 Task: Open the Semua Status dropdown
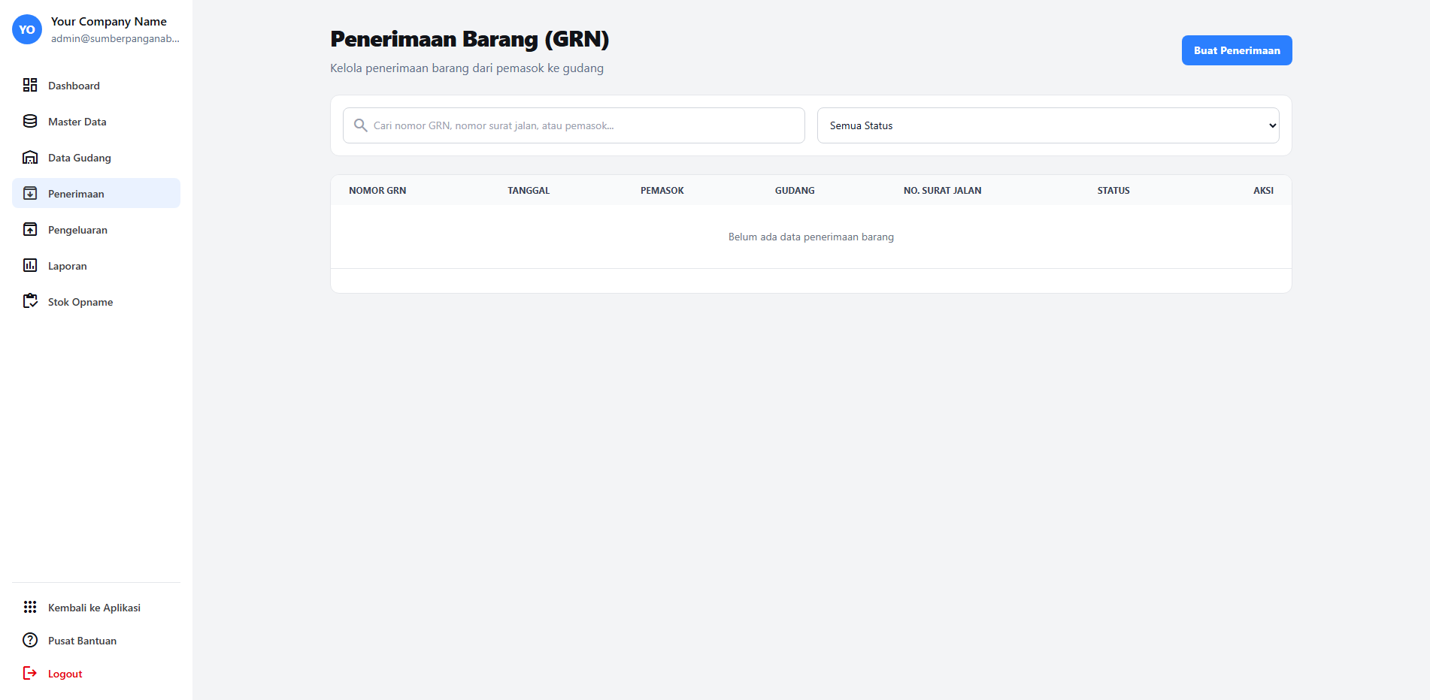(x=1047, y=125)
